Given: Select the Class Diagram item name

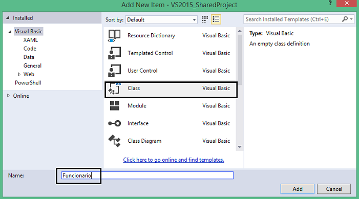Looking at the screenshot, I should pos(144,141).
